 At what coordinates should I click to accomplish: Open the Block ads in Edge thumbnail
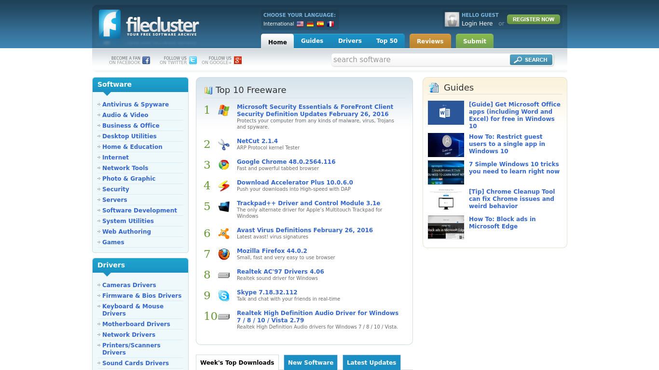click(x=446, y=227)
